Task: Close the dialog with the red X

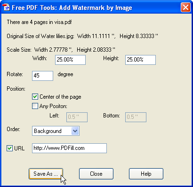Action: tap(185, 8)
